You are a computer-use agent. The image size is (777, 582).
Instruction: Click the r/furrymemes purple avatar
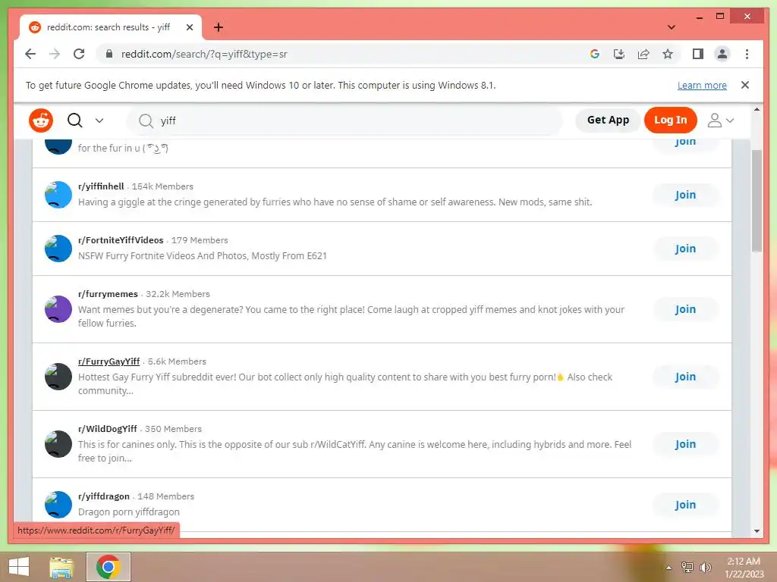coord(58,309)
